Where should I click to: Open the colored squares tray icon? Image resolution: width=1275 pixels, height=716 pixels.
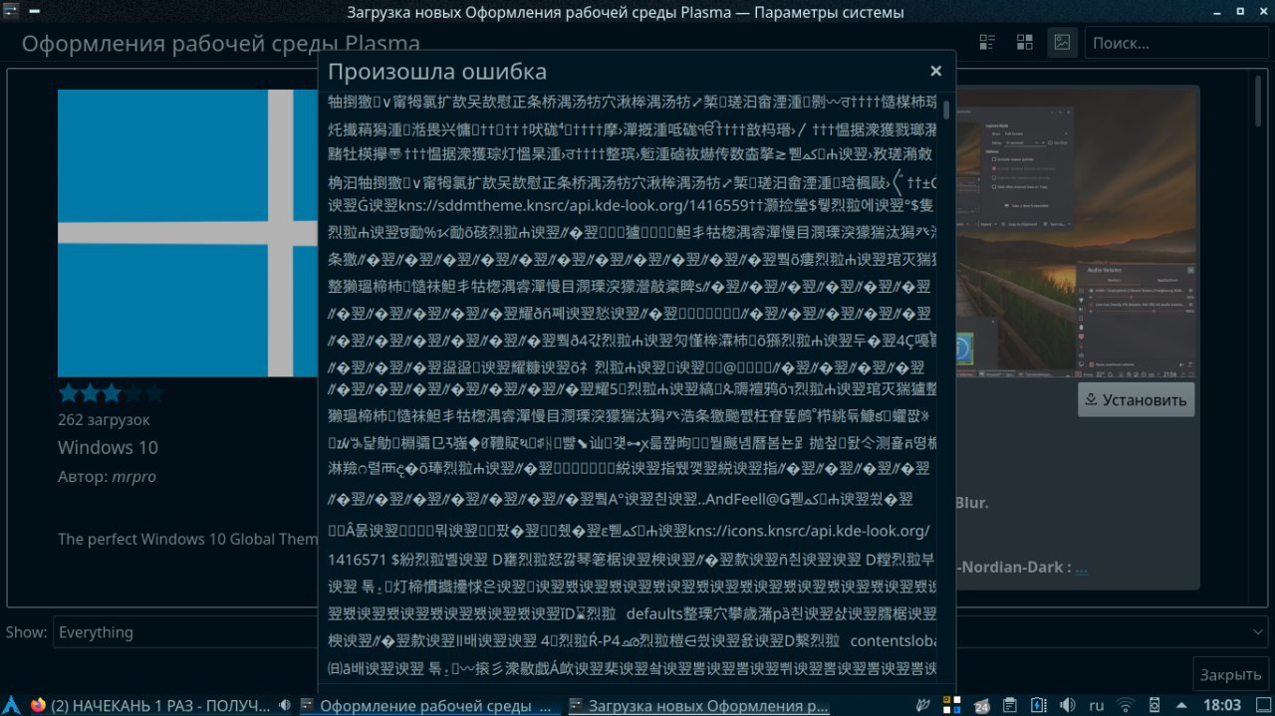[x=950, y=705]
